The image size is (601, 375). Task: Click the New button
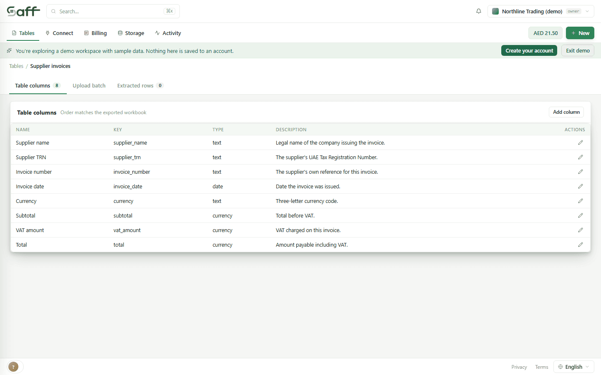pyautogui.click(x=580, y=33)
